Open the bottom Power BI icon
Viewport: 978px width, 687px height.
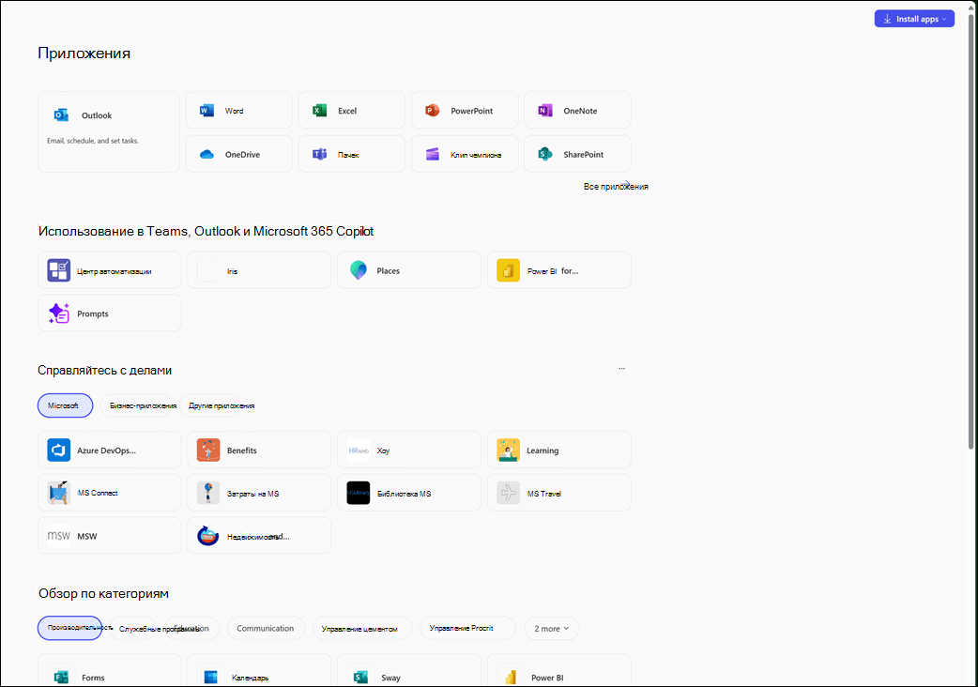click(511, 677)
